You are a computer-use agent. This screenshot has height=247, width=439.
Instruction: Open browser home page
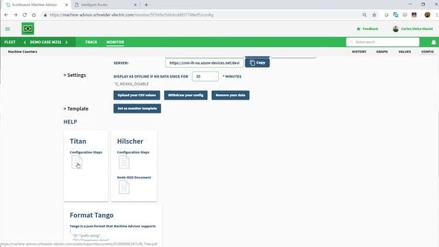[34, 15]
